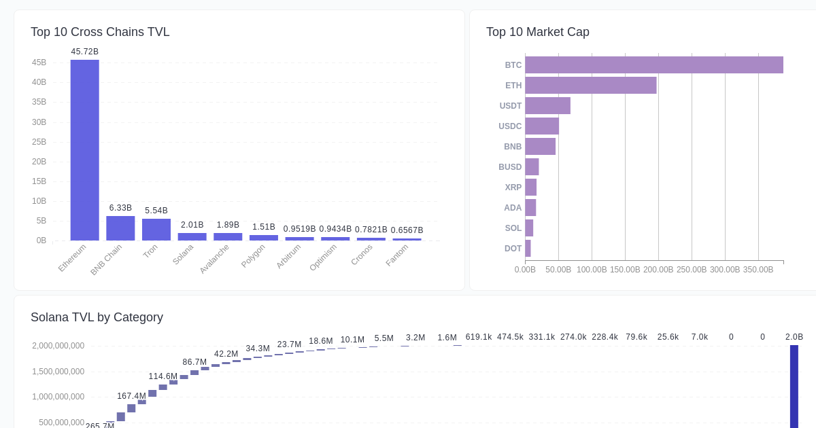816x428 pixels.
Task: Click the USDT bar in Market Cap chart
Action: [x=547, y=106]
